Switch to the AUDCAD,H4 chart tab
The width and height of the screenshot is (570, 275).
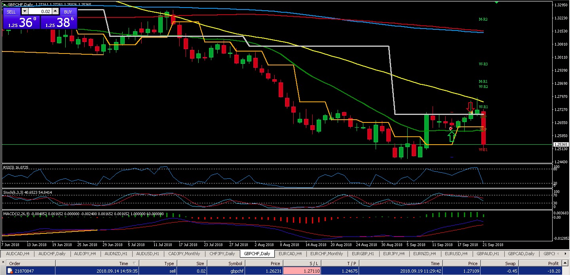(18, 254)
